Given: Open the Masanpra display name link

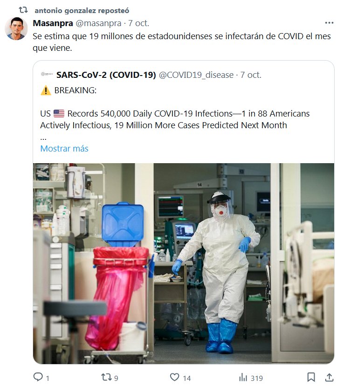Looking at the screenshot, I should pos(53,23).
